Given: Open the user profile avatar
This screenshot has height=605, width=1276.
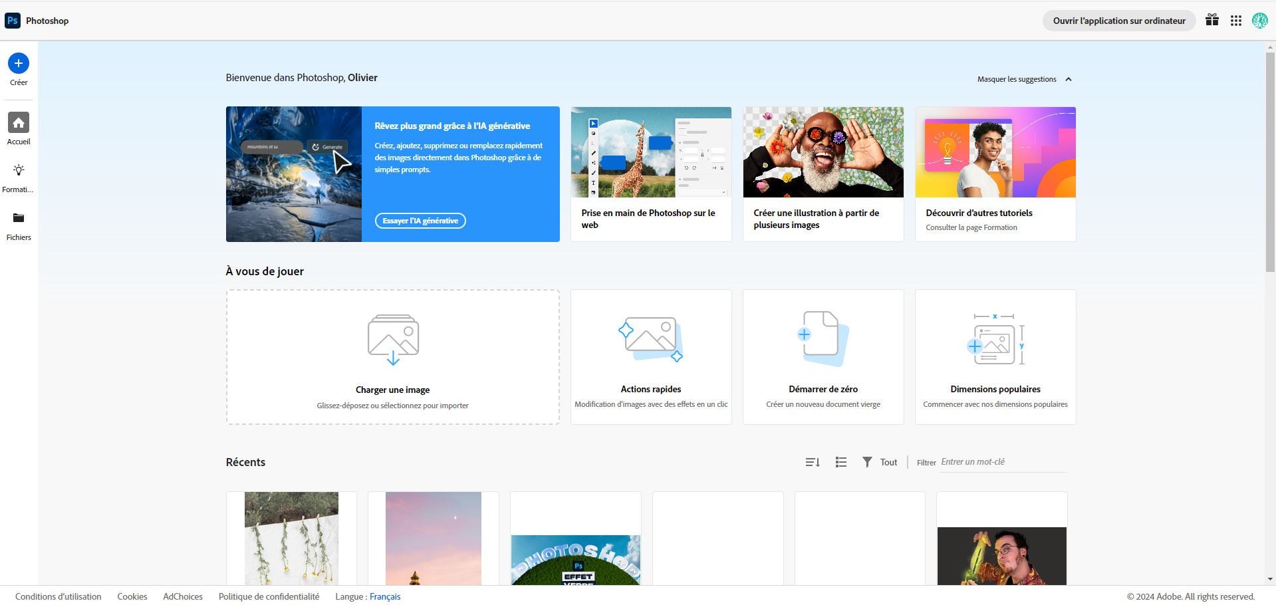Looking at the screenshot, I should [1259, 21].
